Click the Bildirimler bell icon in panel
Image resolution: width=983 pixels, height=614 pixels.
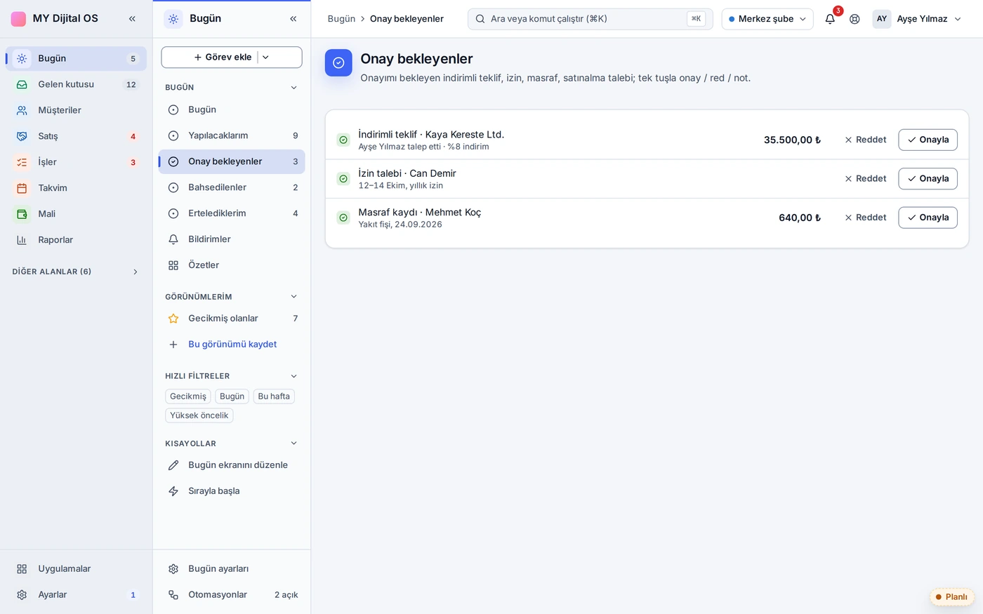point(173,239)
